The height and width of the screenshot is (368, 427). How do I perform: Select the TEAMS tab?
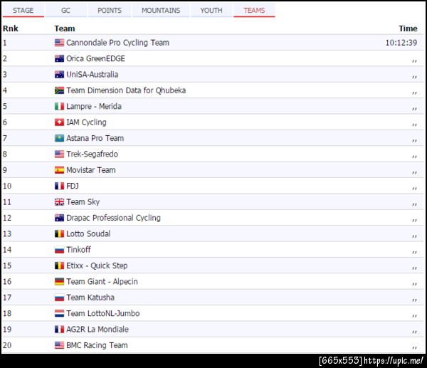254,11
